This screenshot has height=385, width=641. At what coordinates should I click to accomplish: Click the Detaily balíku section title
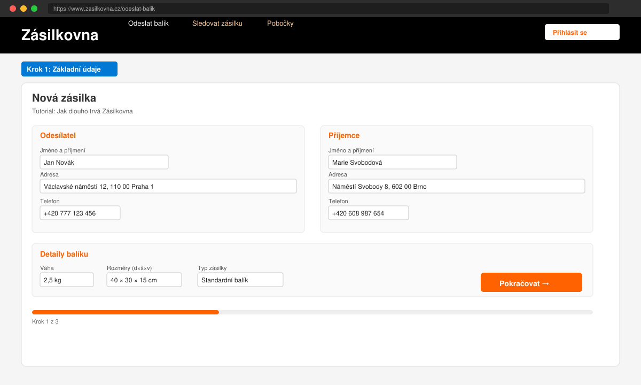[64, 254]
